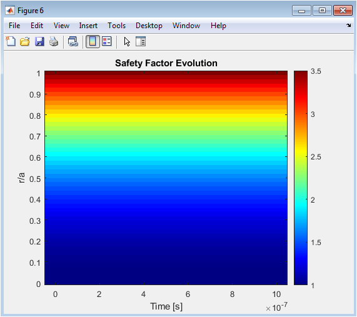
Task: Activate the Edit Plot arrow tool
Action: pos(127,42)
